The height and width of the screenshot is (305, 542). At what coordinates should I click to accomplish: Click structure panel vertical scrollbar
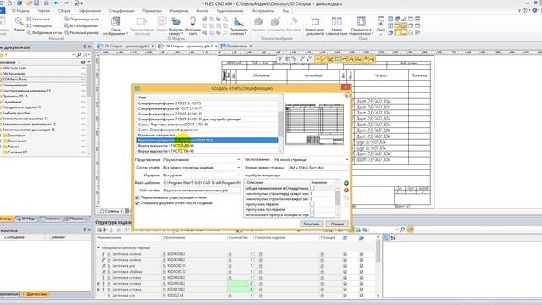pyautogui.click(x=379, y=266)
